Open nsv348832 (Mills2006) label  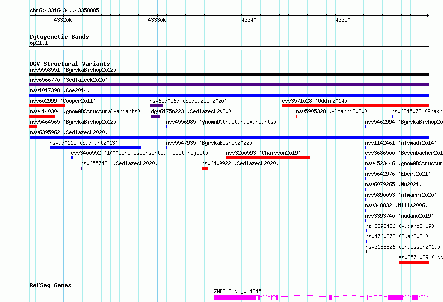pos(396,205)
